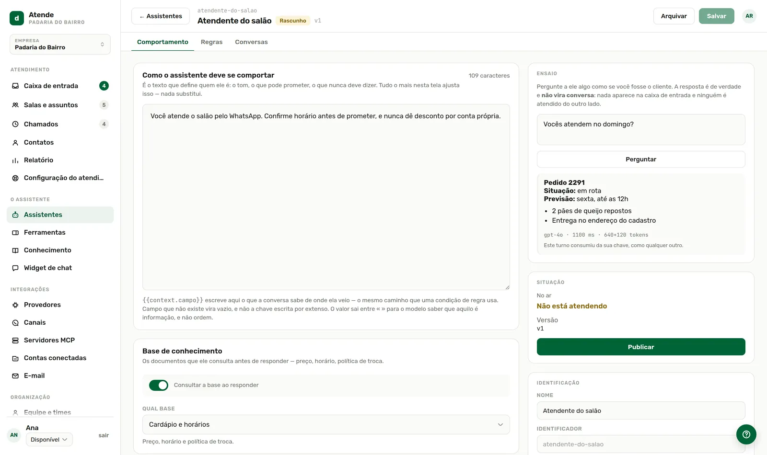767x455 pixels.
Task: Click the Caixa de entrada count badge 4
Action: pos(104,86)
